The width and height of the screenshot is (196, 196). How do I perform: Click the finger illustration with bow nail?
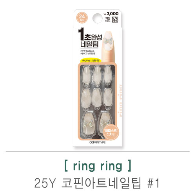point(109,47)
